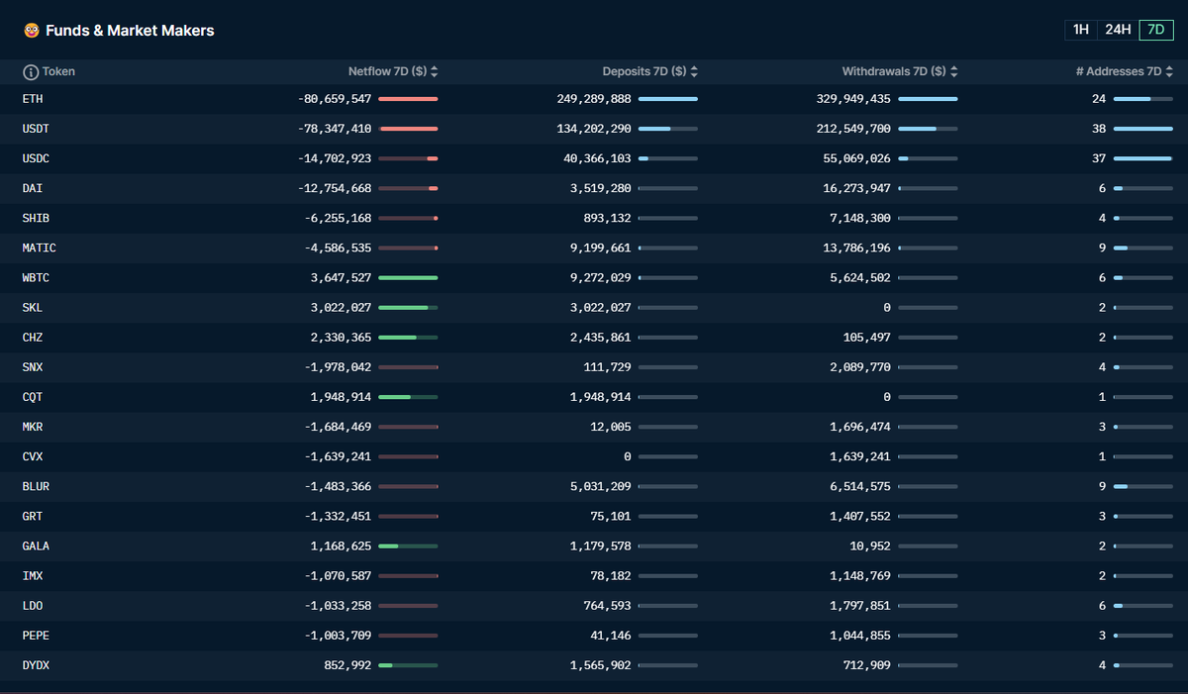Click WBTC netflow value 3,647,527
Screen dimensions: 1188x694
coord(342,278)
